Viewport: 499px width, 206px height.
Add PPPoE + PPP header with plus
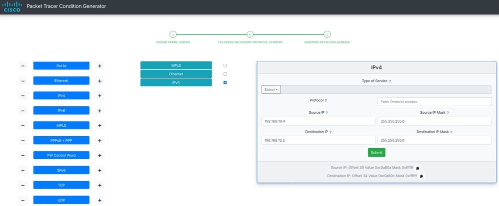point(99,141)
